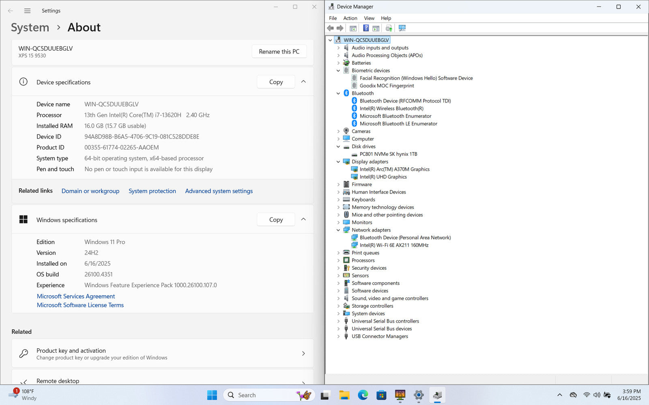The width and height of the screenshot is (649, 405).
Task: Expand the Cameras category
Action: pyautogui.click(x=338, y=131)
